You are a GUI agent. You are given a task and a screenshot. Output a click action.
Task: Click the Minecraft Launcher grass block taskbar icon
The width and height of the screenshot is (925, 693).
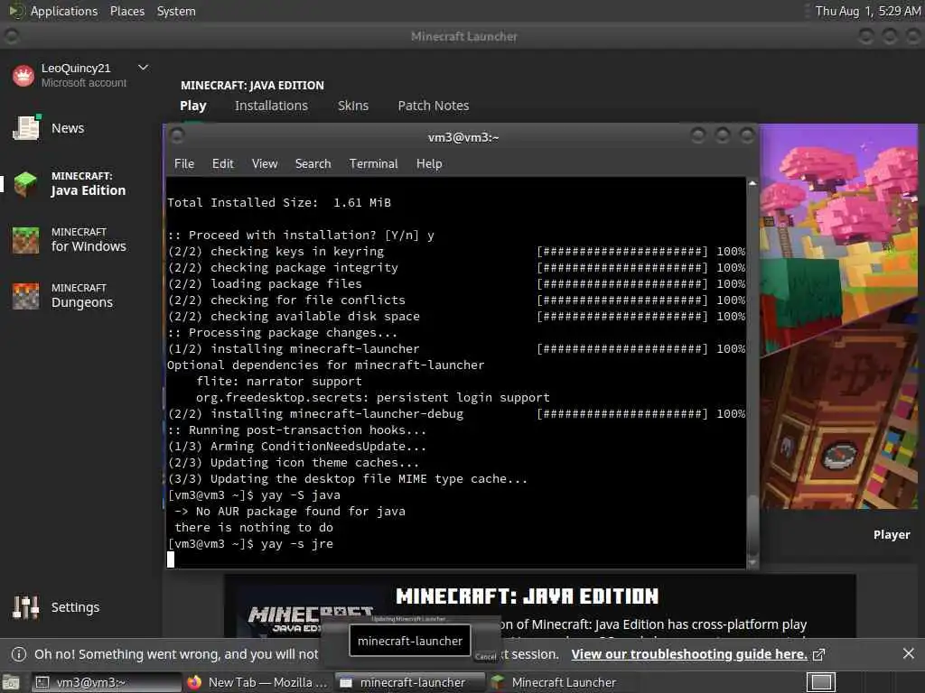(498, 682)
